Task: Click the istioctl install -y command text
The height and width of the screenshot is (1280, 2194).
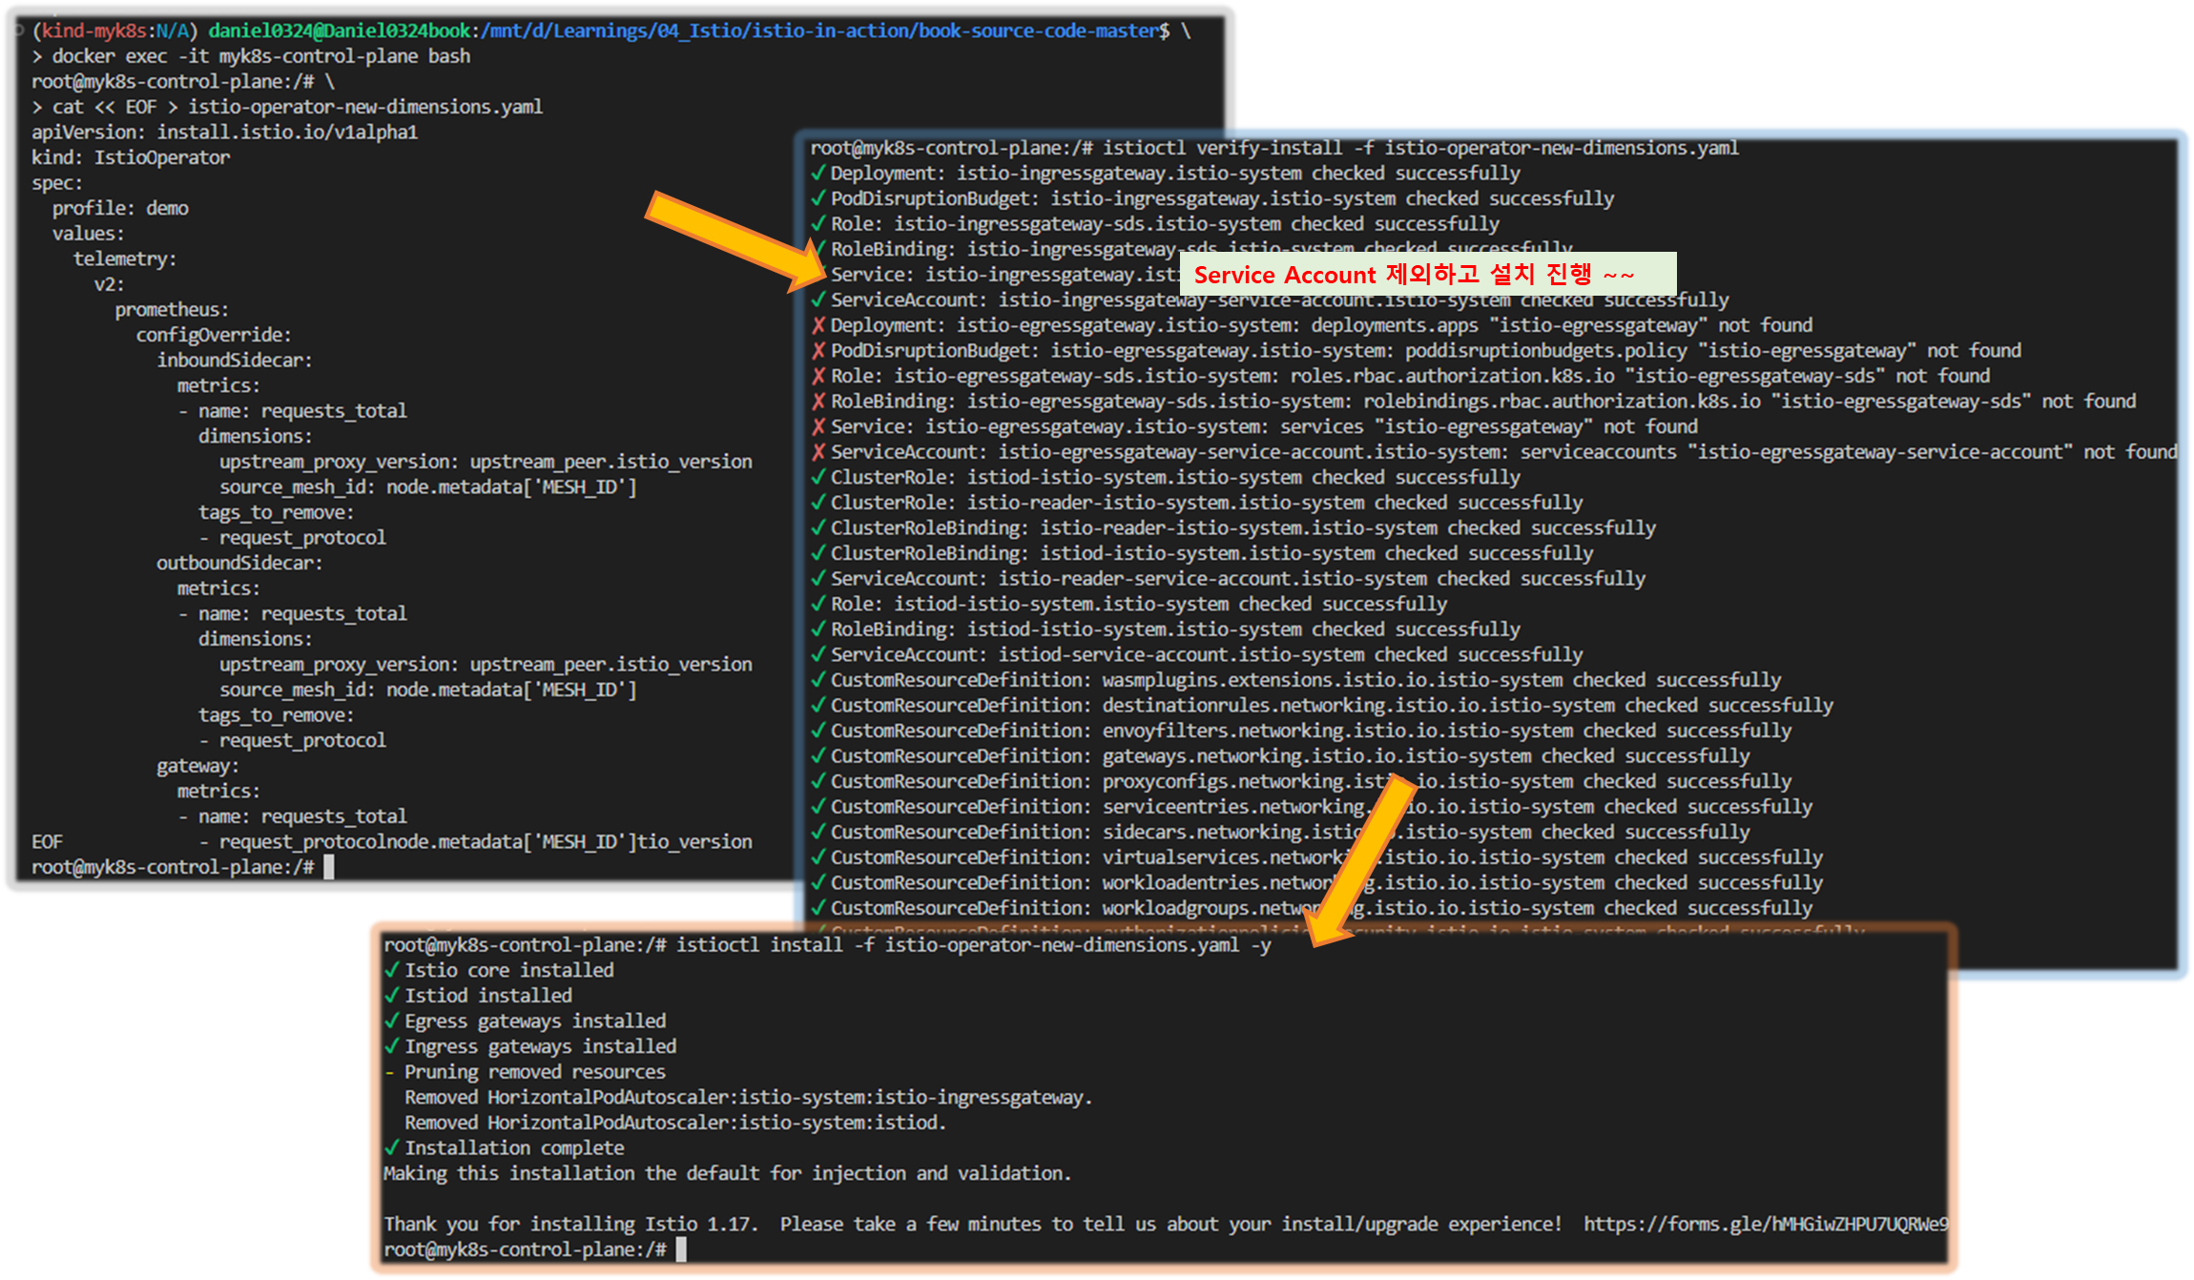Action: (973, 945)
